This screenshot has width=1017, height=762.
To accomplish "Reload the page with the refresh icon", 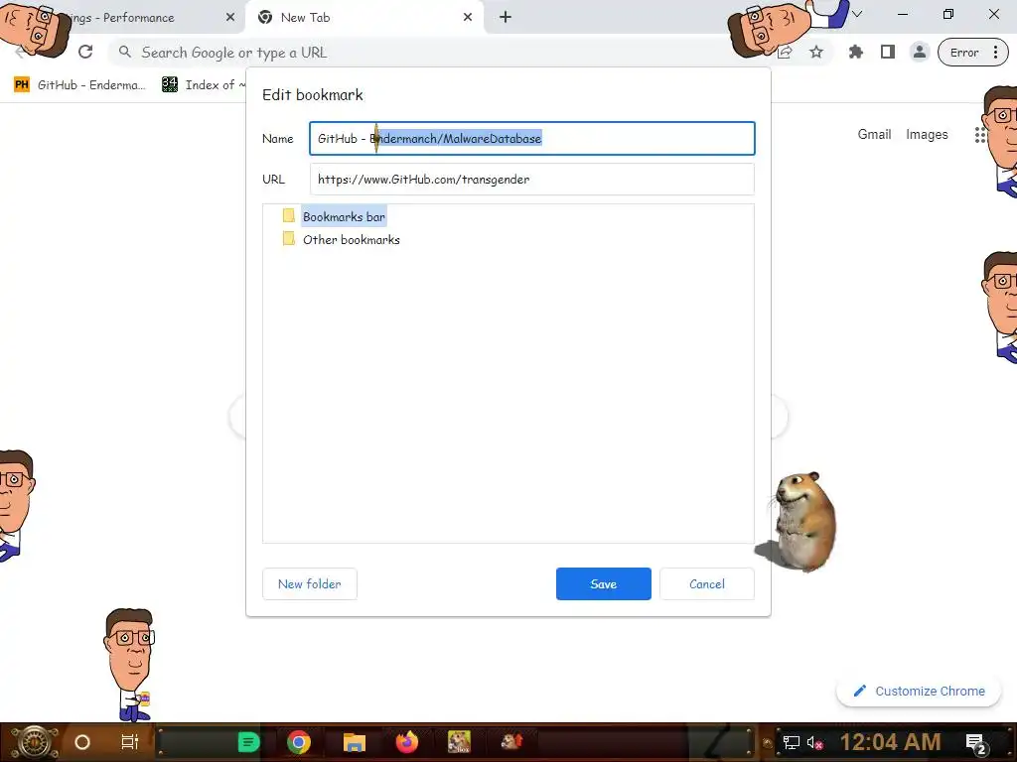I will (85, 52).
